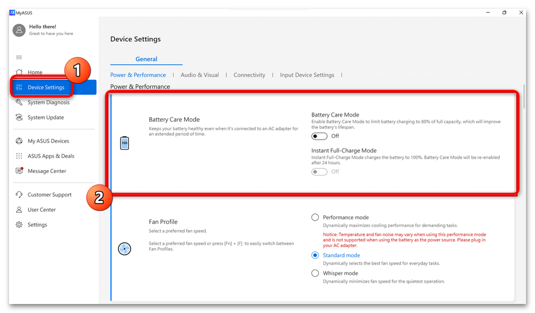
Task: Click the 'Device Settings' page heading
Action: tap(136, 39)
